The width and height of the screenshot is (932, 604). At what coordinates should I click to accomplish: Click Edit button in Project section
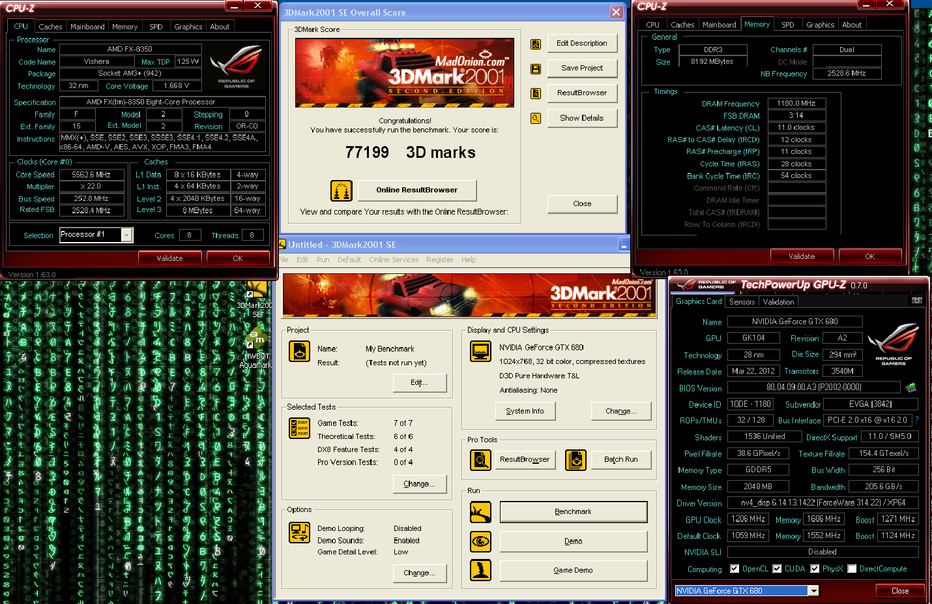420,382
